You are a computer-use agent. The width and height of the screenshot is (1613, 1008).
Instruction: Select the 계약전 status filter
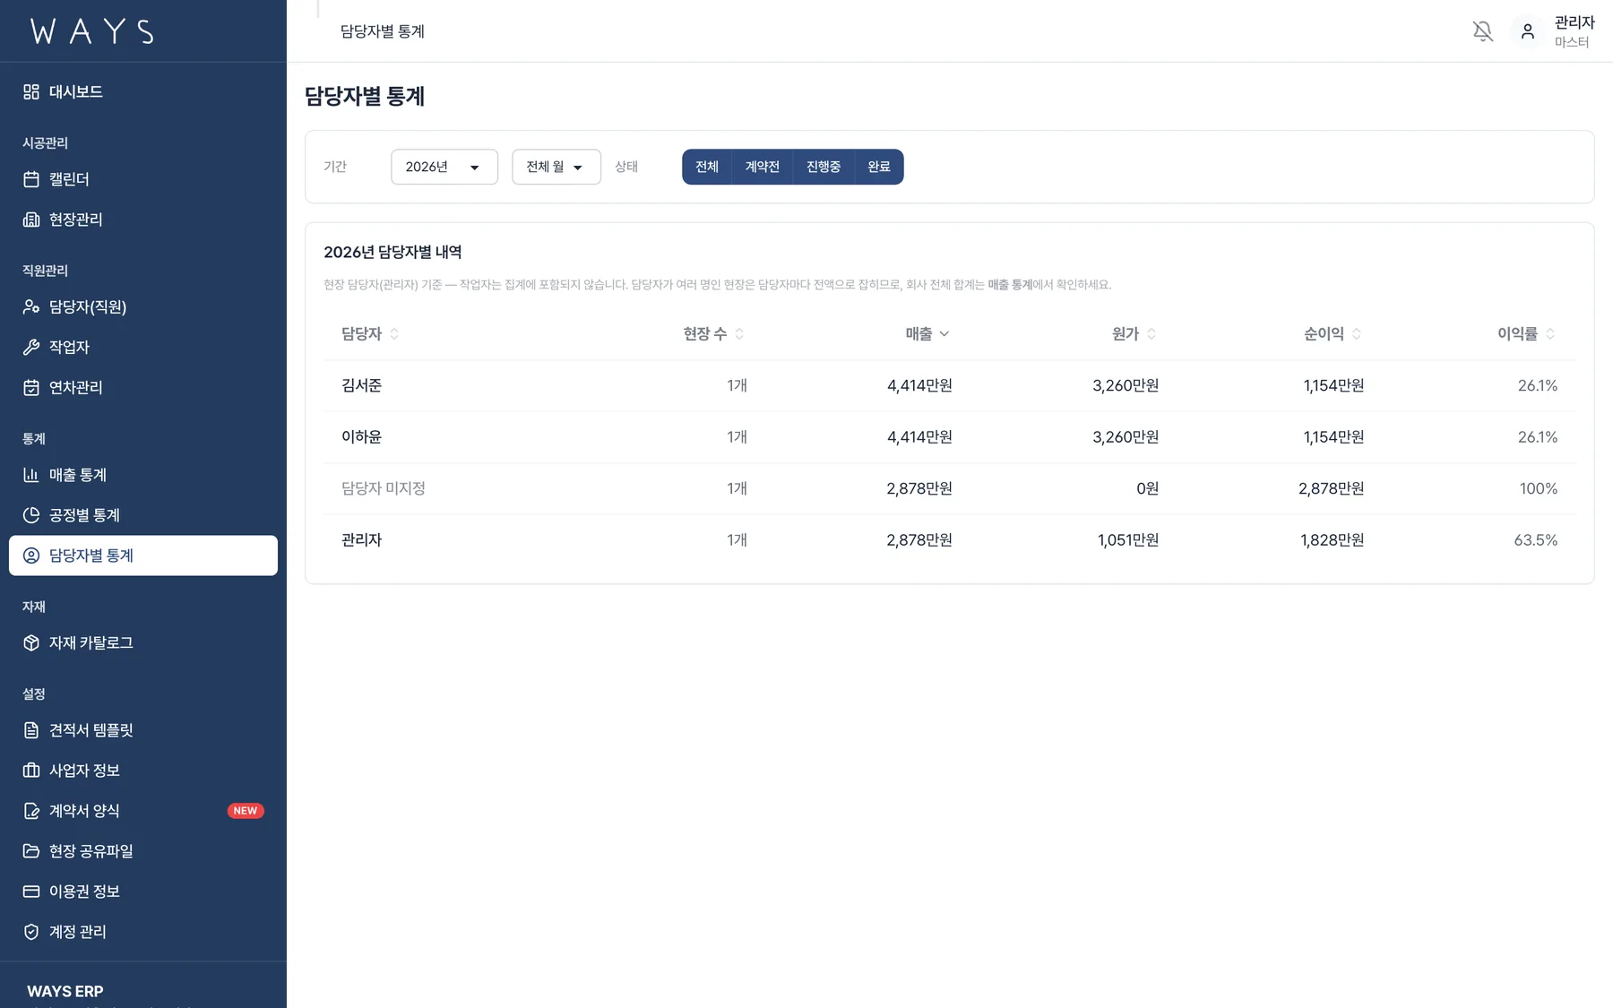(x=763, y=167)
